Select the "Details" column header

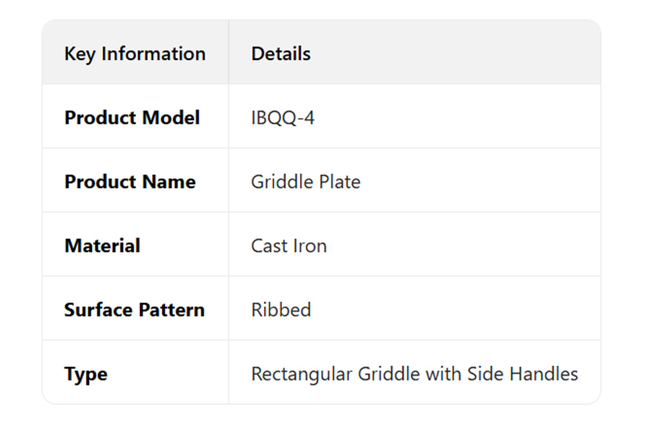point(281,53)
